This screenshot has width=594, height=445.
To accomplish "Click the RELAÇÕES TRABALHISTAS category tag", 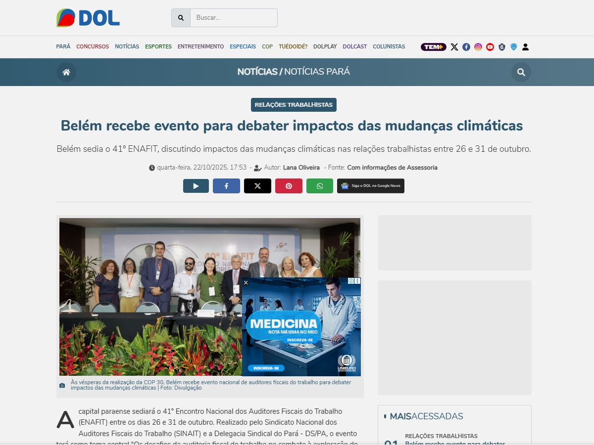I will (x=294, y=105).
